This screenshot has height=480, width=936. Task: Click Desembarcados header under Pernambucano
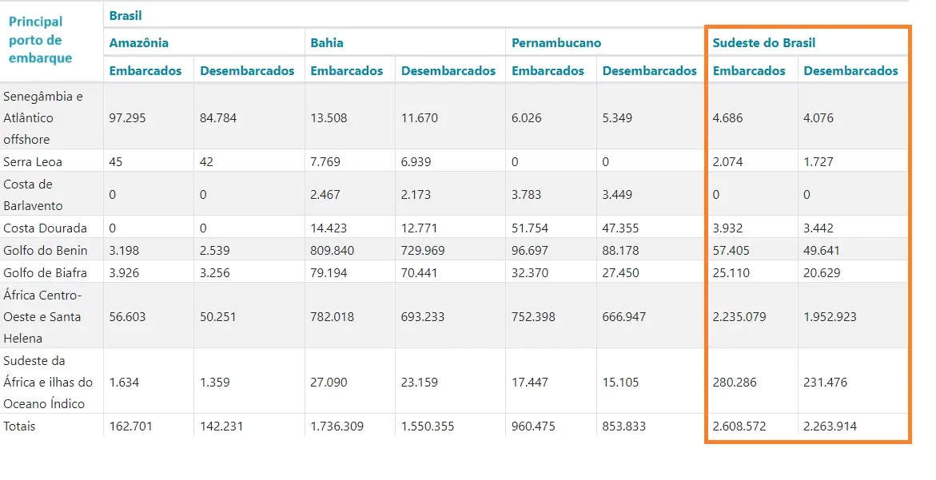point(649,71)
